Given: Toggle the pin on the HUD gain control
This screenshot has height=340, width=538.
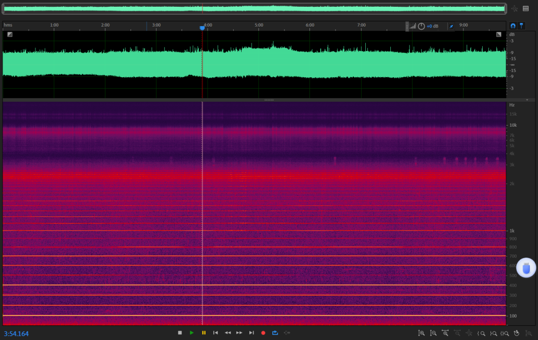Looking at the screenshot, I should (451, 26).
